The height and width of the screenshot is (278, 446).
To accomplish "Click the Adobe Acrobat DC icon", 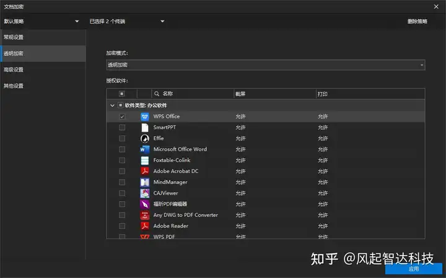I will [x=145, y=171].
